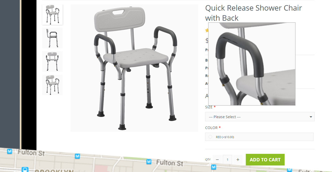Screen dimensions: 332x172
Task: Select the RED color radio option
Action: pyautogui.click(x=210, y=137)
